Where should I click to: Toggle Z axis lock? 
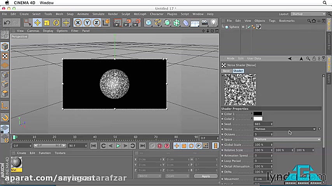96,23
